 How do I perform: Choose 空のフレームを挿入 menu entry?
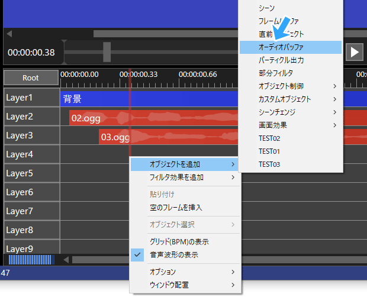point(176,208)
